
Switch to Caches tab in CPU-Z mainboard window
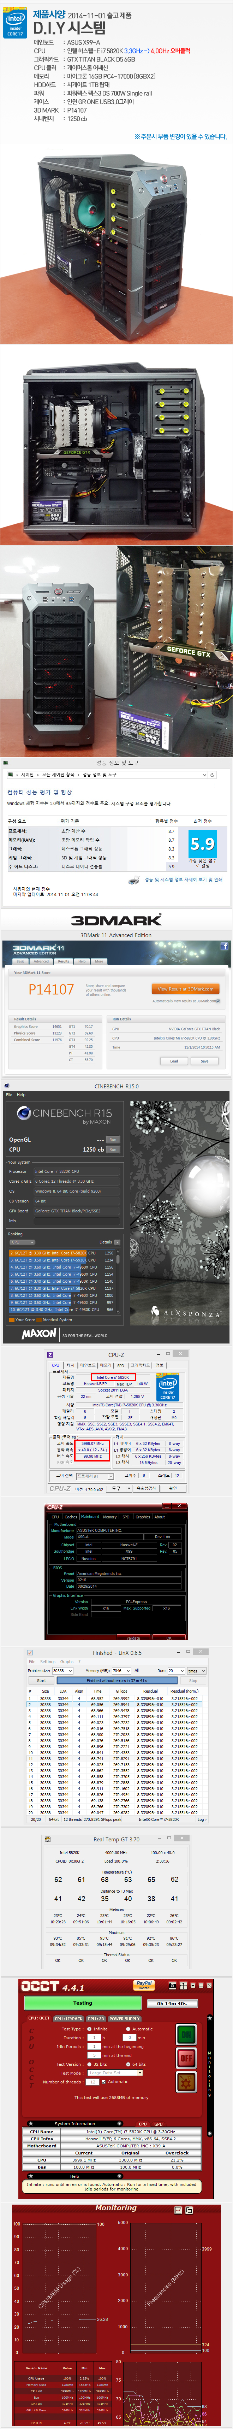[x=71, y=1517]
